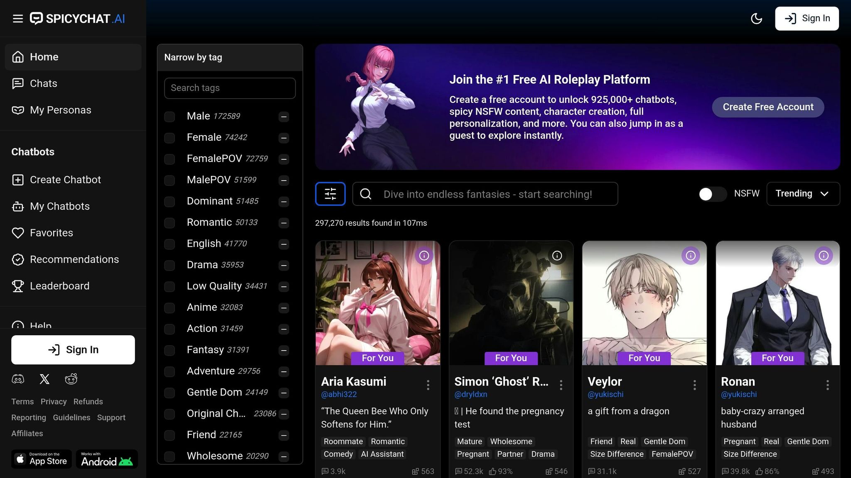Check the English tag checkbox
This screenshot has width=851, height=478.
coord(170,244)
